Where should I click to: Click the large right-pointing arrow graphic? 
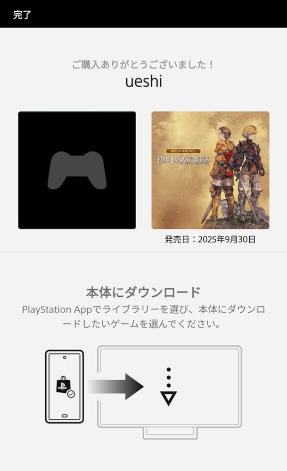[116, 387]
